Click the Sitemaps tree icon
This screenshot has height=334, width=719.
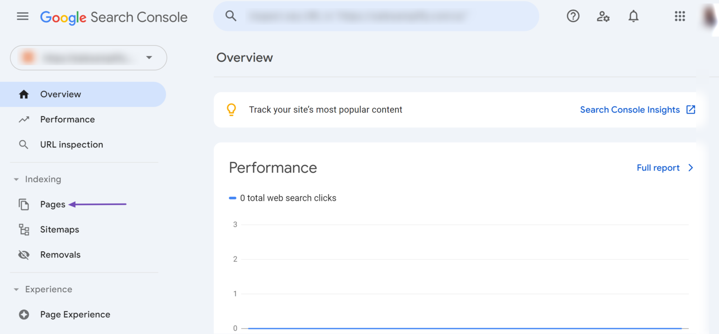[24, 230]
